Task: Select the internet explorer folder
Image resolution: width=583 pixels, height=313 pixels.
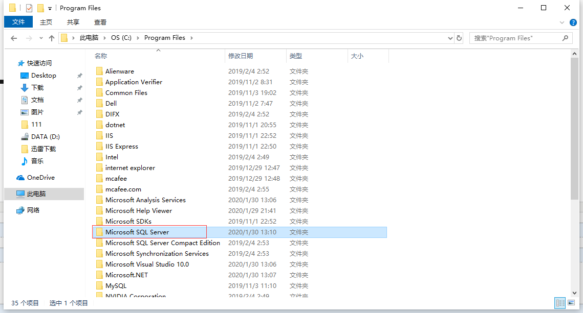Action: [130, 168]
